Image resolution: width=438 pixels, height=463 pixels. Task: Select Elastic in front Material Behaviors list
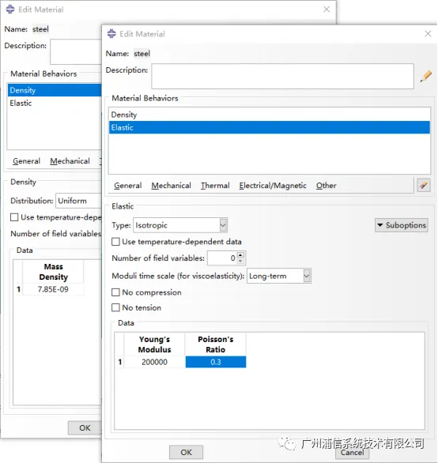pos(270,127)
